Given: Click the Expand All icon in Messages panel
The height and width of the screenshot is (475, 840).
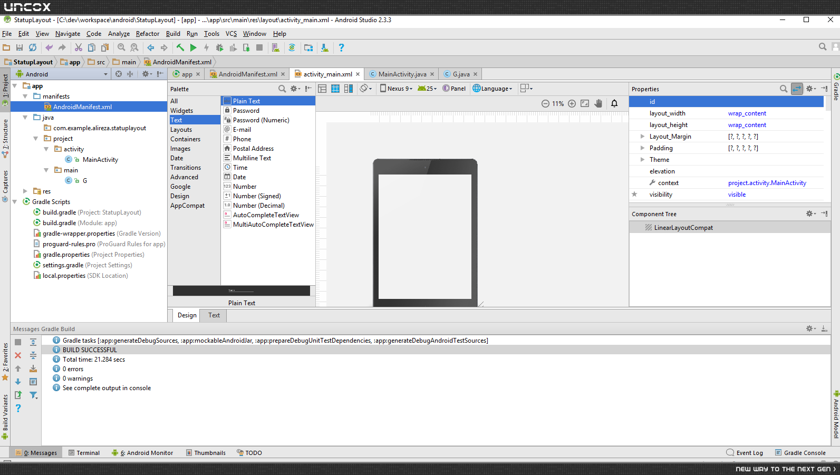Looking at the screenshot, I should tap(33, 342).
